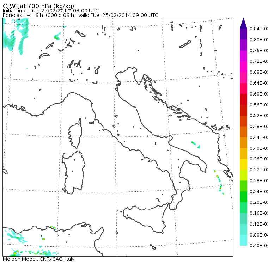This screenshot has height=264, width=268.
Task: Select the band between 0.40E-03 and 0.44E-03
Action: (243, 143)
